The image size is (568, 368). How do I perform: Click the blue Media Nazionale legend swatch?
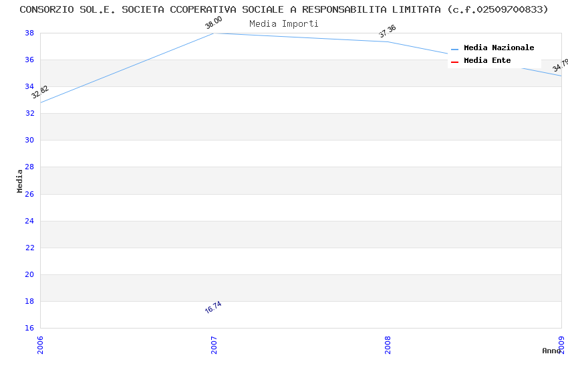454,50
